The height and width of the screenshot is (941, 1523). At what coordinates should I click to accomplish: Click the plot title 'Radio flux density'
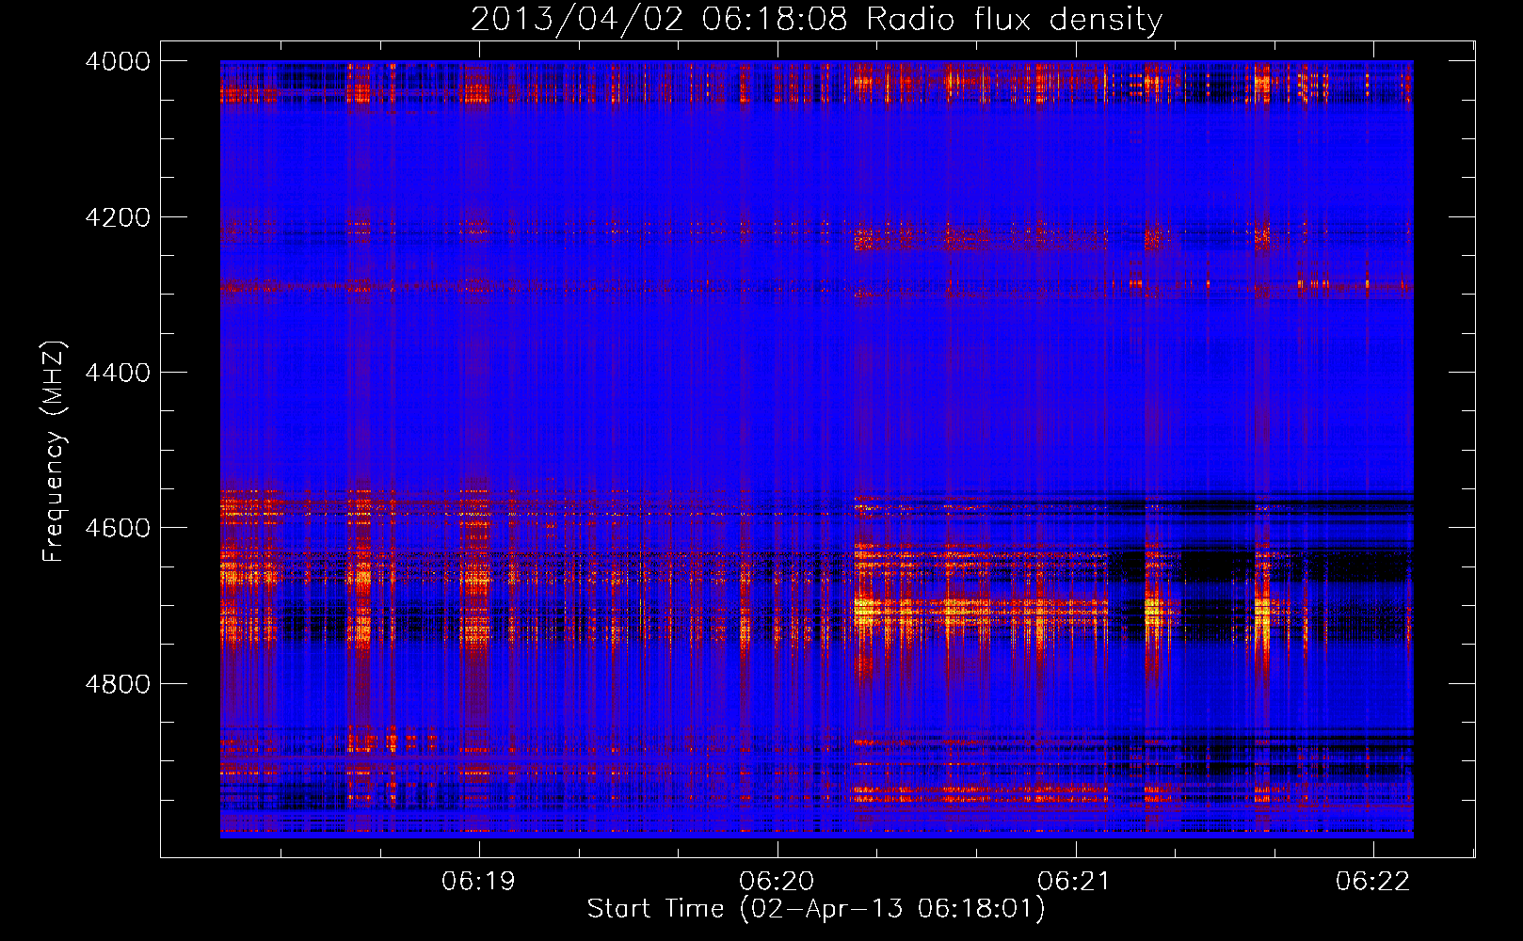pos(1014,20)
